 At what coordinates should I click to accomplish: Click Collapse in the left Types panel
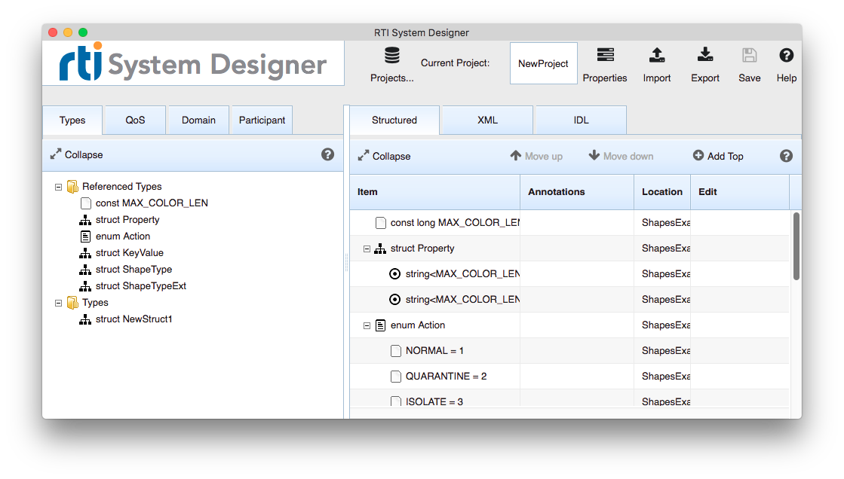pos(76,154)
